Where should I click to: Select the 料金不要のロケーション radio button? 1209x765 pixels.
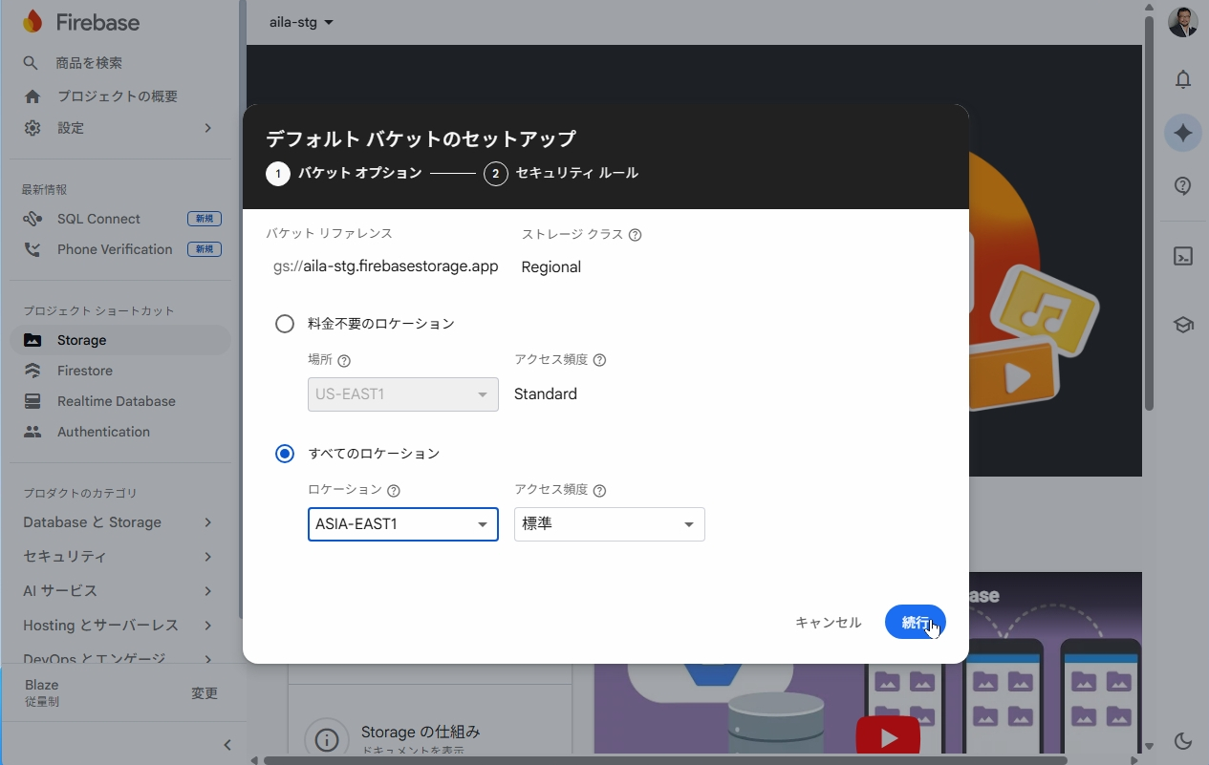click(x=285, y=324)
